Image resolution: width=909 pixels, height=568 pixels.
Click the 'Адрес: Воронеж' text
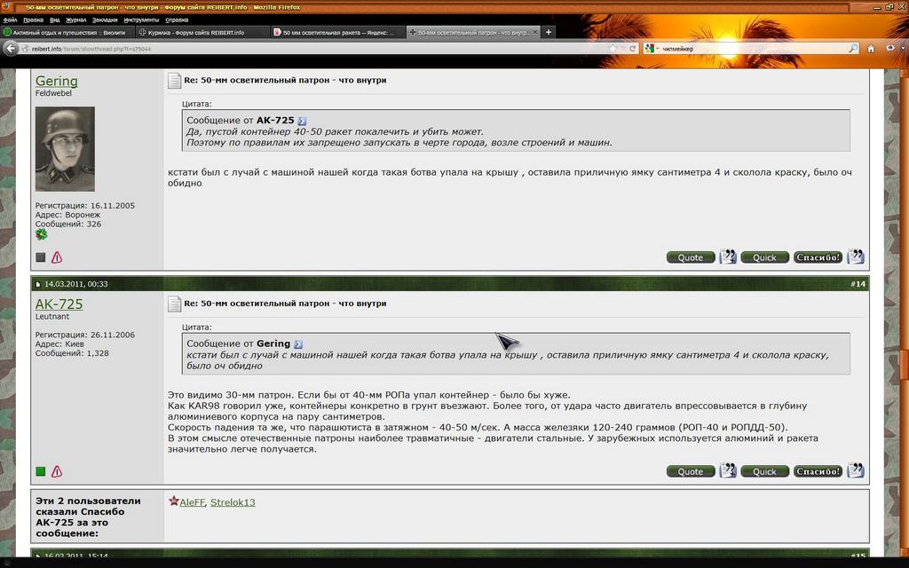click(x=67, y=215)
